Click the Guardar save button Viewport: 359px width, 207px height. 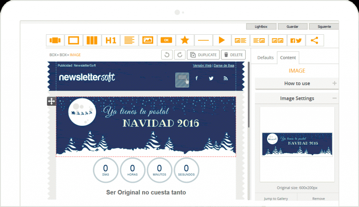tap(292, 27)
